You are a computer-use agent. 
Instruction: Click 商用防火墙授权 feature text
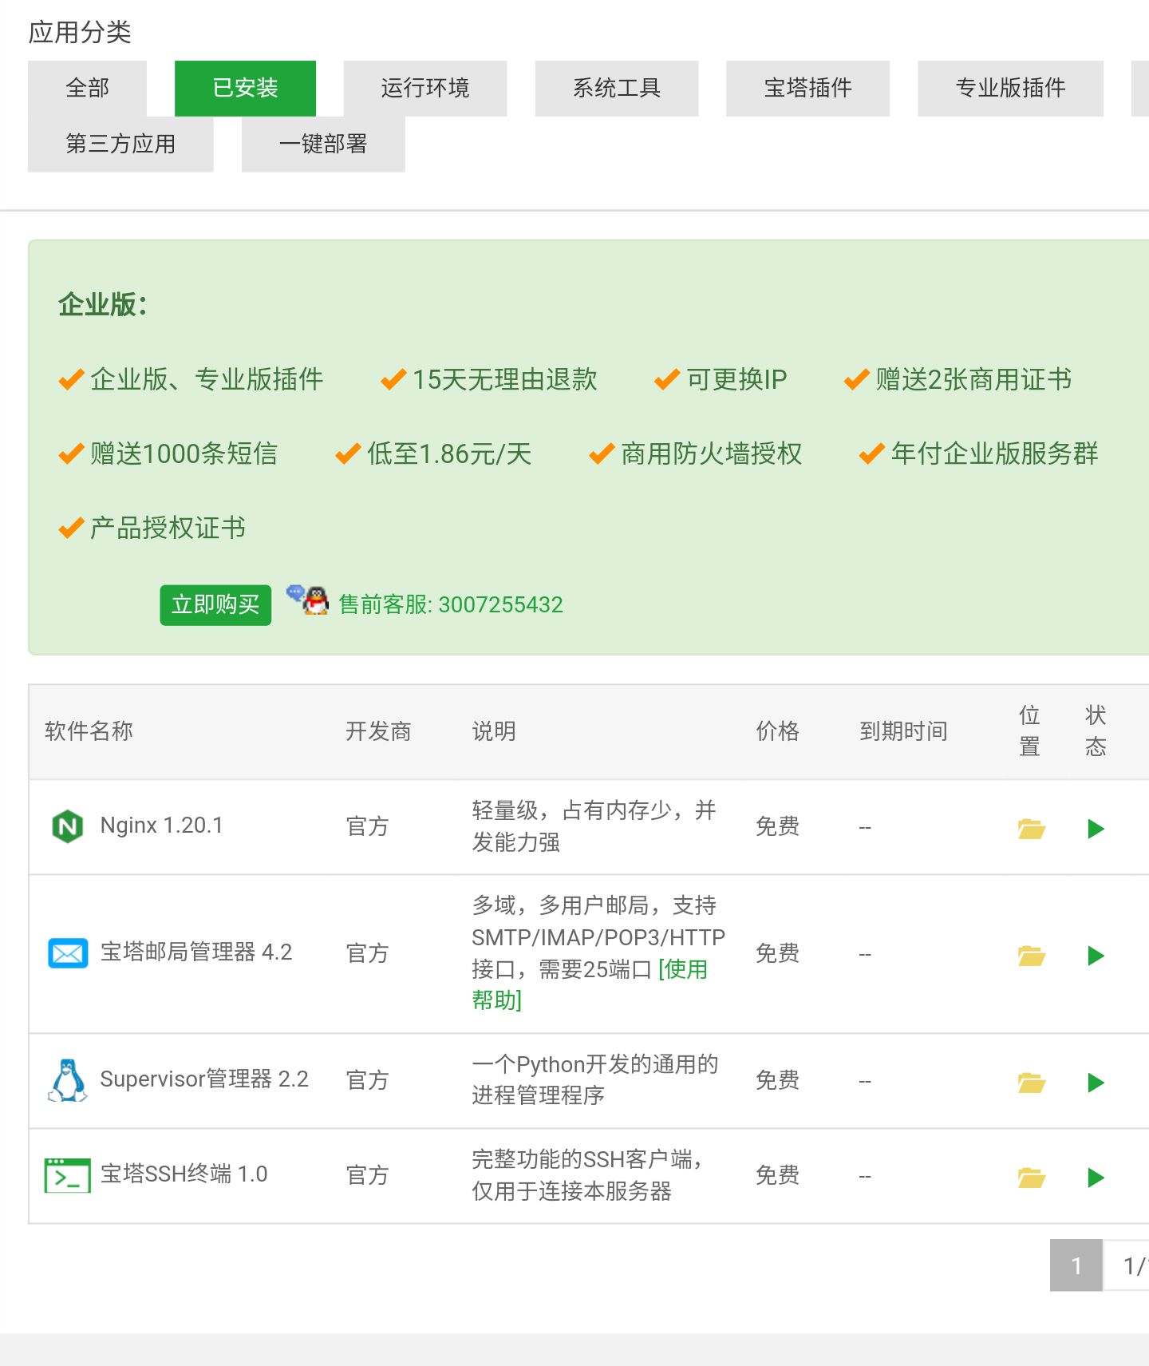click(711, 453)
